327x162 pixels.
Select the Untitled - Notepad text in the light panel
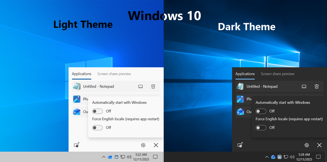point(98,86)
